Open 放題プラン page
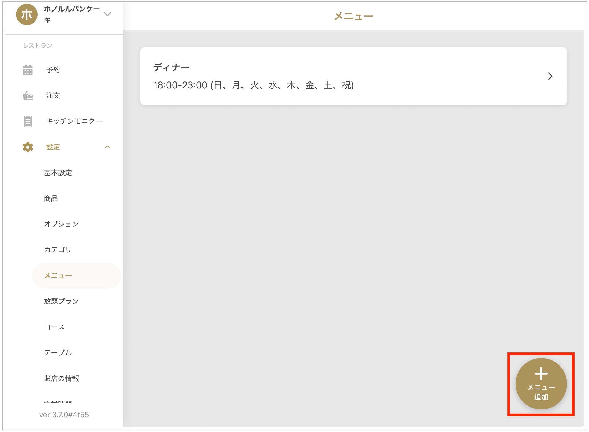The width and height of the screenshot is (589, 432). [61, 301]
